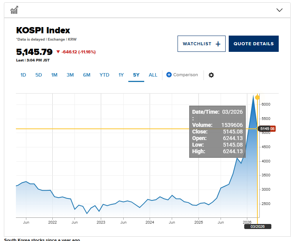Select the 5Y chart range
295x241 pixels.
click(136, 75)
